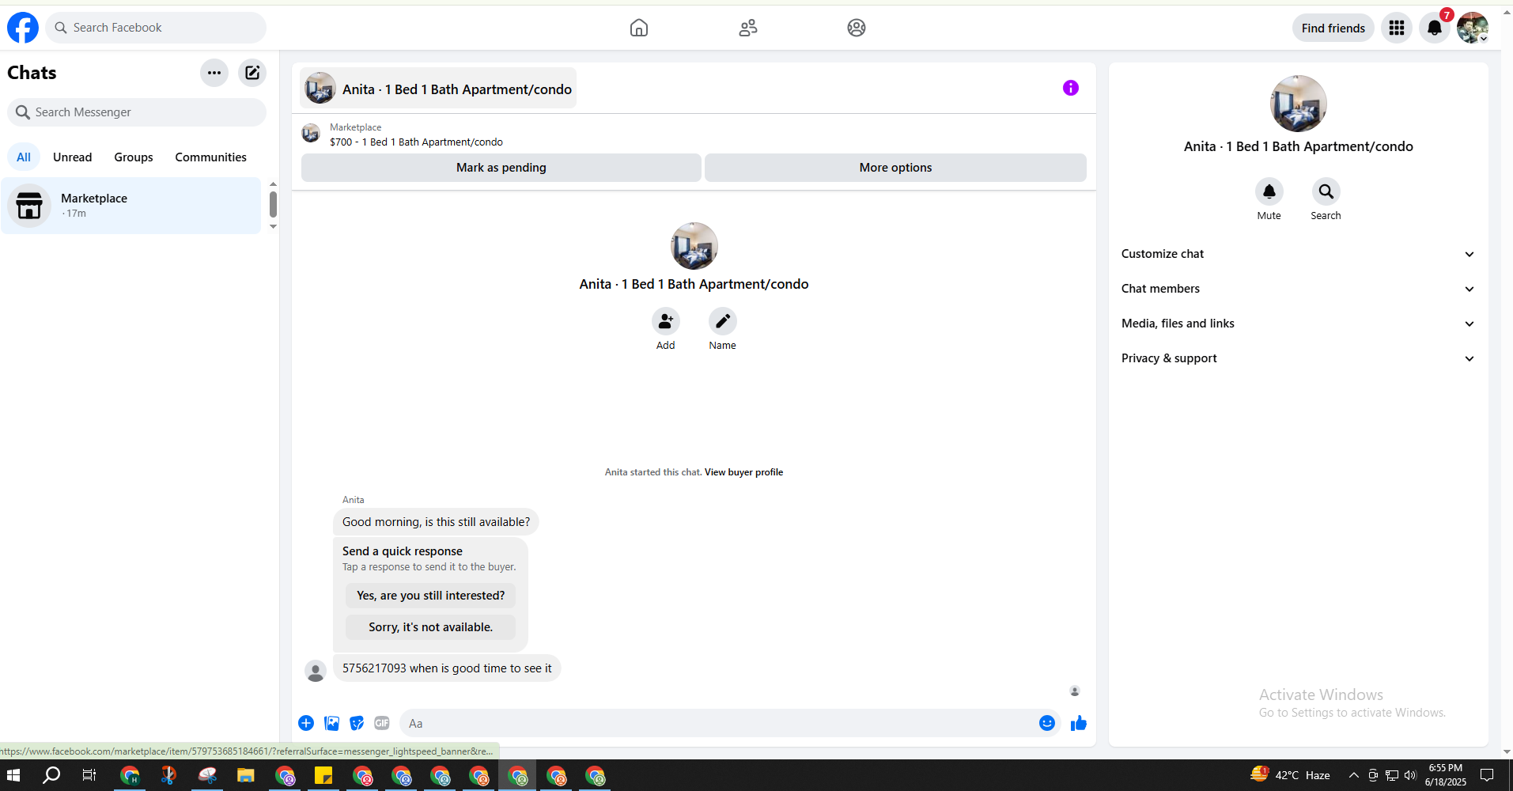Switch to the Groups tab
This screenshot has height=791, width=1513.
[134, 157]
